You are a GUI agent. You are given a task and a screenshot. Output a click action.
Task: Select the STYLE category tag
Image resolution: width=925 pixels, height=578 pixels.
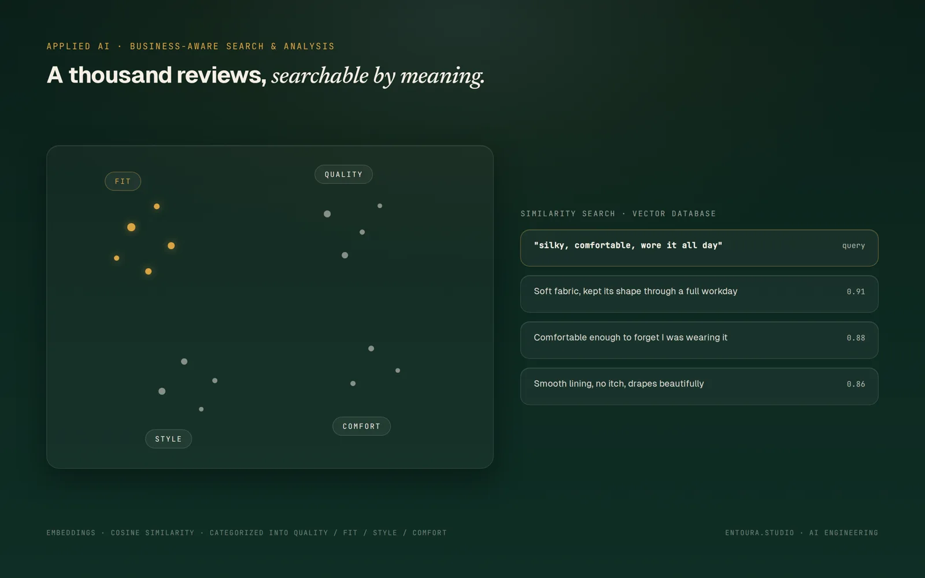tap(168, 439)
